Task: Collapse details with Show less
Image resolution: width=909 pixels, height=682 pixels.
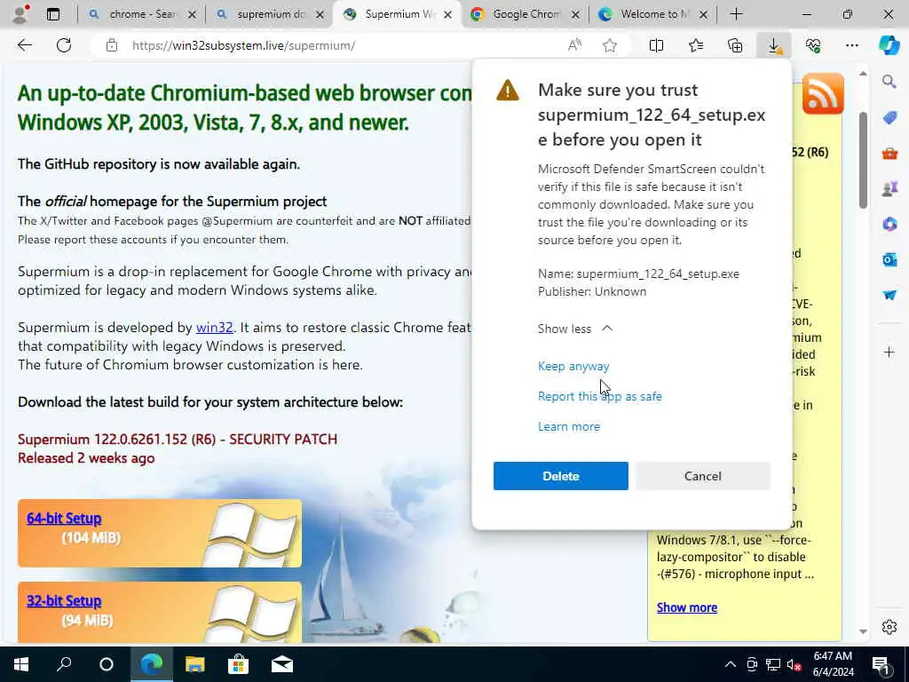Action: (x=574, y=329)
